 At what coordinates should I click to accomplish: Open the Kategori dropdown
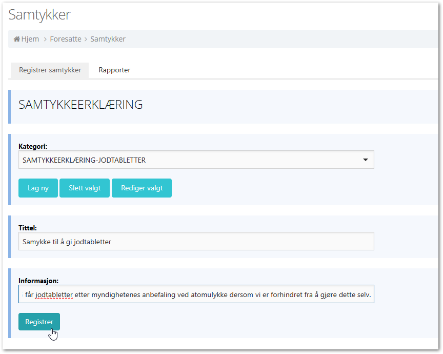pyautogui.click(x=196, y=160)
